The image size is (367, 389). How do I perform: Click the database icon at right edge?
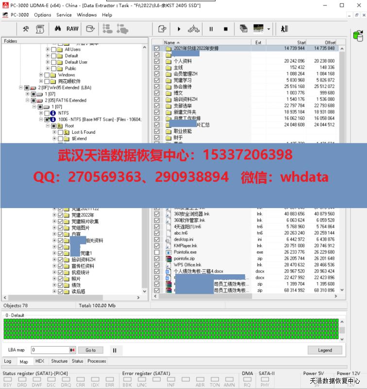[x=358, y=35]
